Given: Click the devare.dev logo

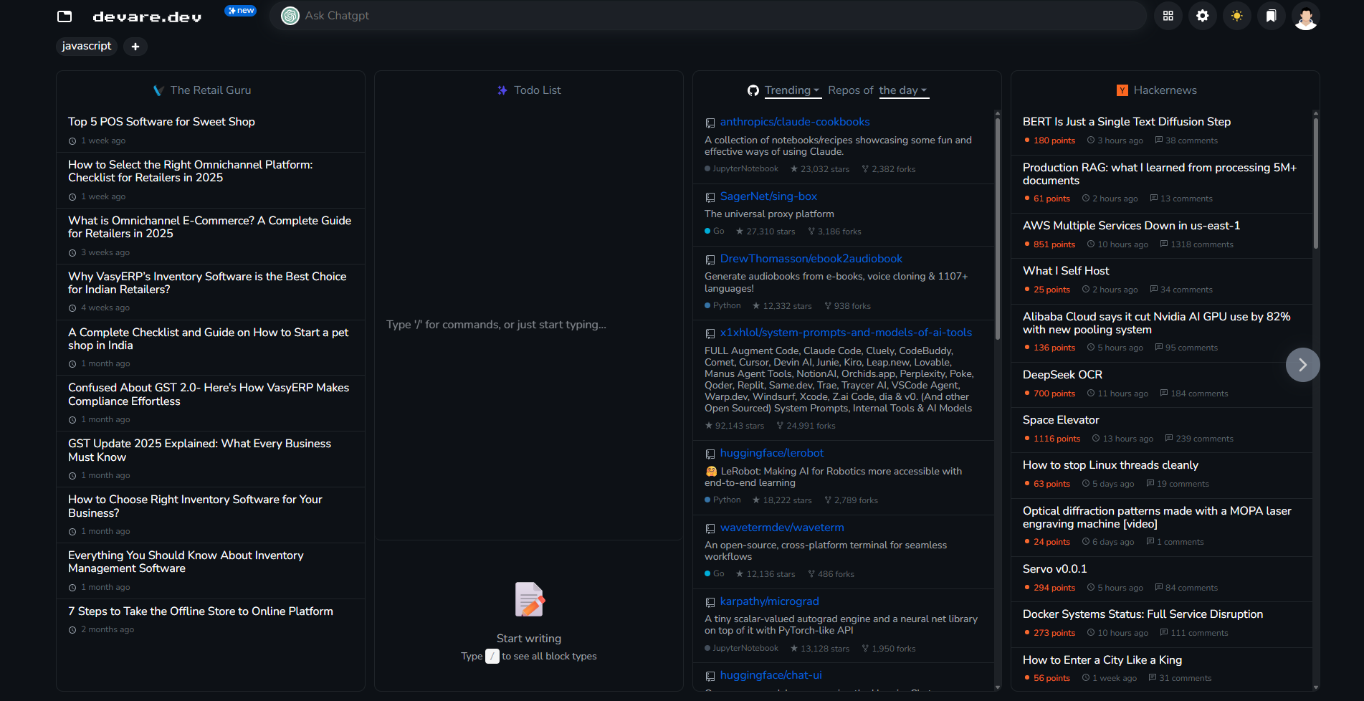Looking at the screenshot, I should pos(147,16).
